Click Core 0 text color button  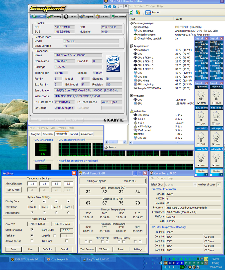(x=32, y=207)
